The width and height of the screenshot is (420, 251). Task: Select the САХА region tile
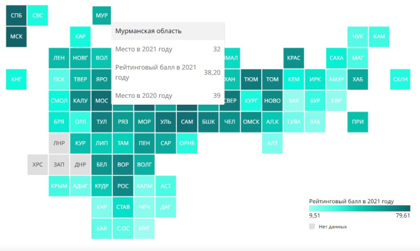[x=336, y=58]
